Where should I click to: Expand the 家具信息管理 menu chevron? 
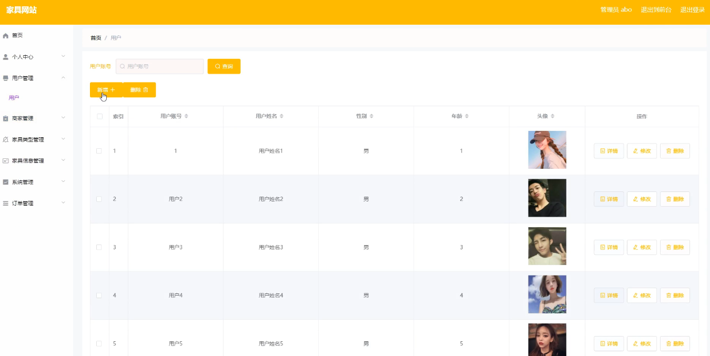[63, 160]
